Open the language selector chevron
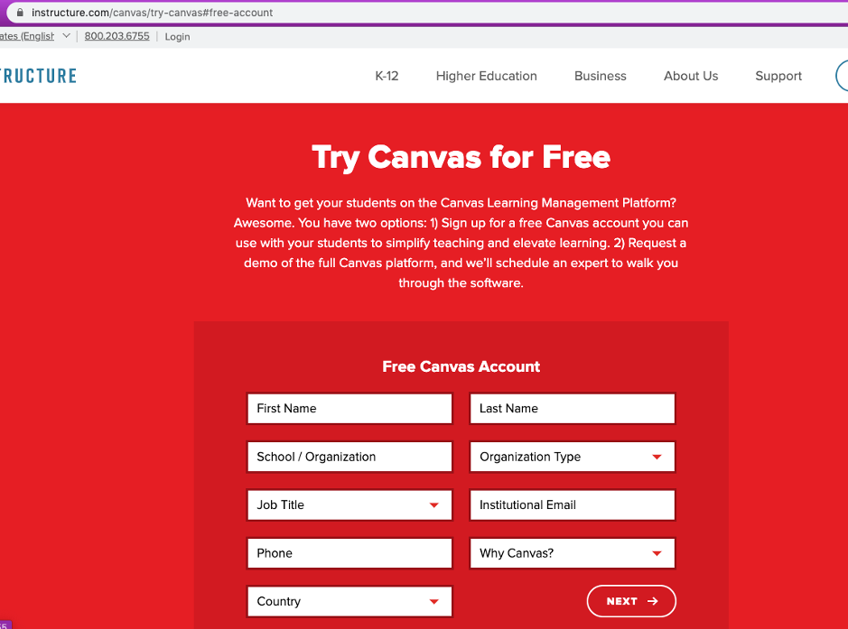Viewport: 848px width, 629px height. pos(66,36)
